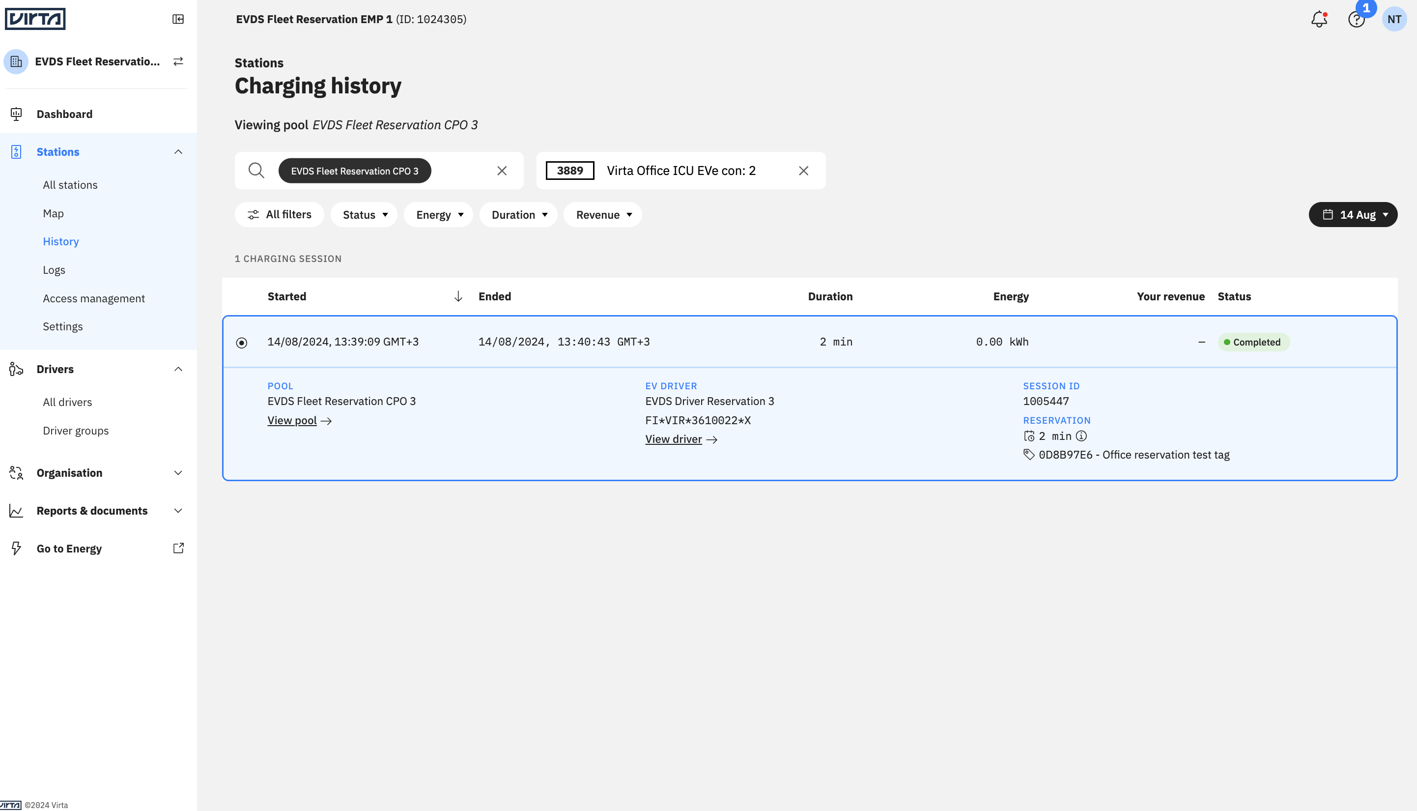Click the Dashboard presentation icon

tap(16, 114)
